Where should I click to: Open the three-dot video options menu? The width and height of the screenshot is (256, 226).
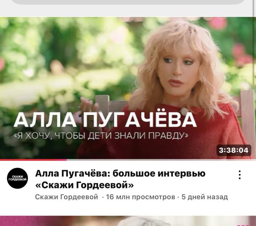[x=239, y=175]
